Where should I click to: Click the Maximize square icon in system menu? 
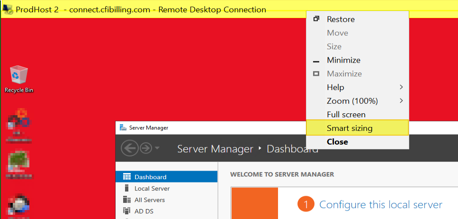point(316,73)
